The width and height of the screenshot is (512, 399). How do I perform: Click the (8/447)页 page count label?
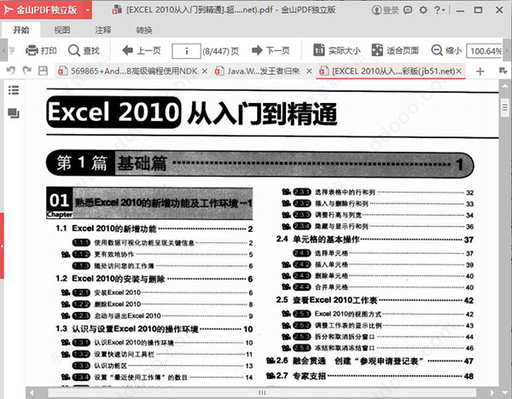pyautogui.click(x=221, y=51)
